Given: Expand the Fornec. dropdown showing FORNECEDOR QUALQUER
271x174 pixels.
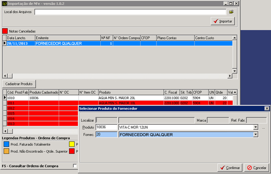Looking at the screenshot, I should point(256,135).
